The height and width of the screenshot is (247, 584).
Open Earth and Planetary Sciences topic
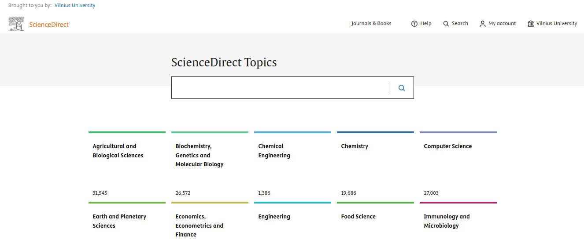coord(119,221)
